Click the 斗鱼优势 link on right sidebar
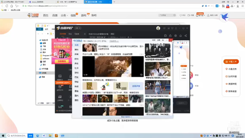 tap(231, 69)
